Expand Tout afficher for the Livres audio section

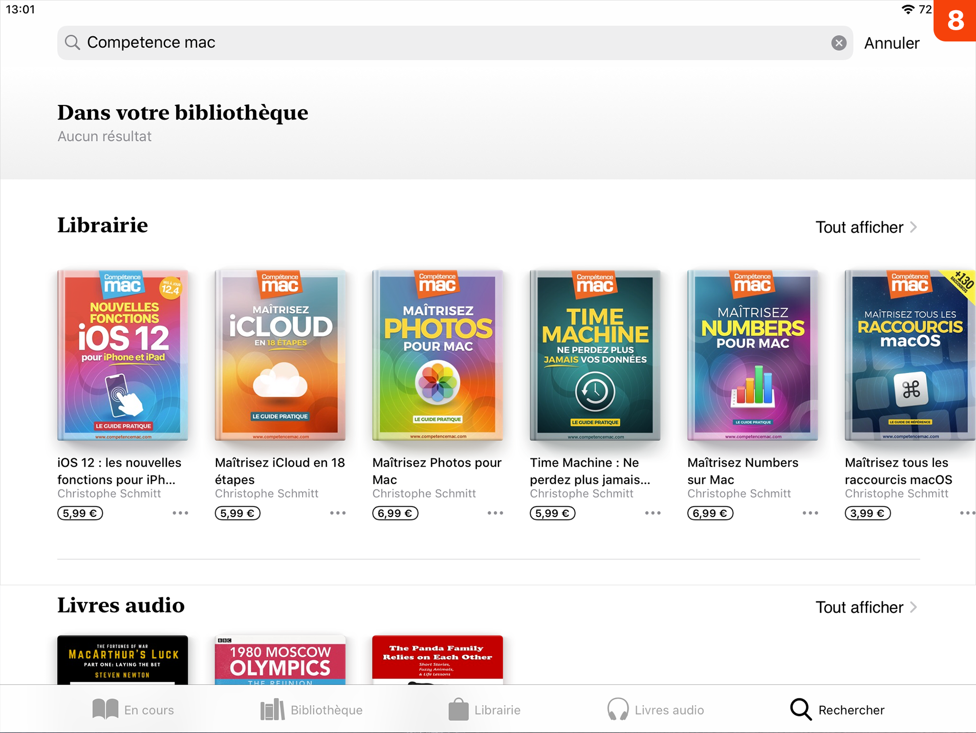point(866,607)
